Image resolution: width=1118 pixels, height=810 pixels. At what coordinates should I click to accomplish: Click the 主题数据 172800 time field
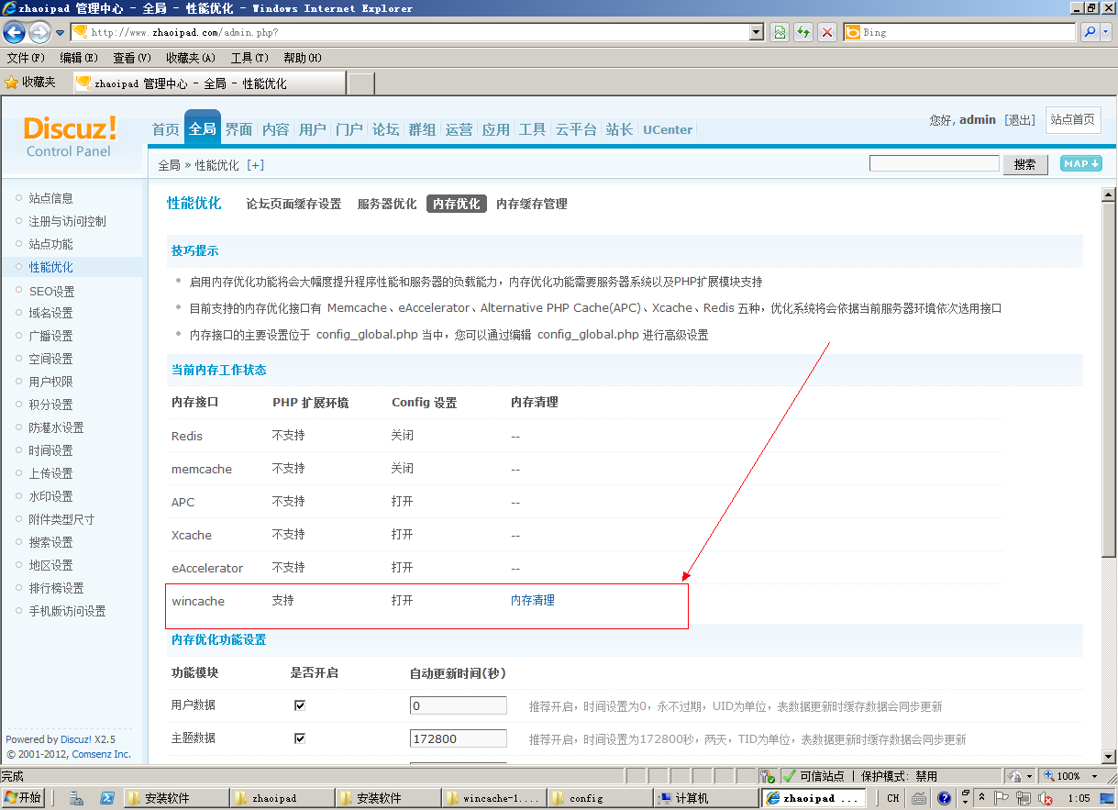tap(459, 738)
